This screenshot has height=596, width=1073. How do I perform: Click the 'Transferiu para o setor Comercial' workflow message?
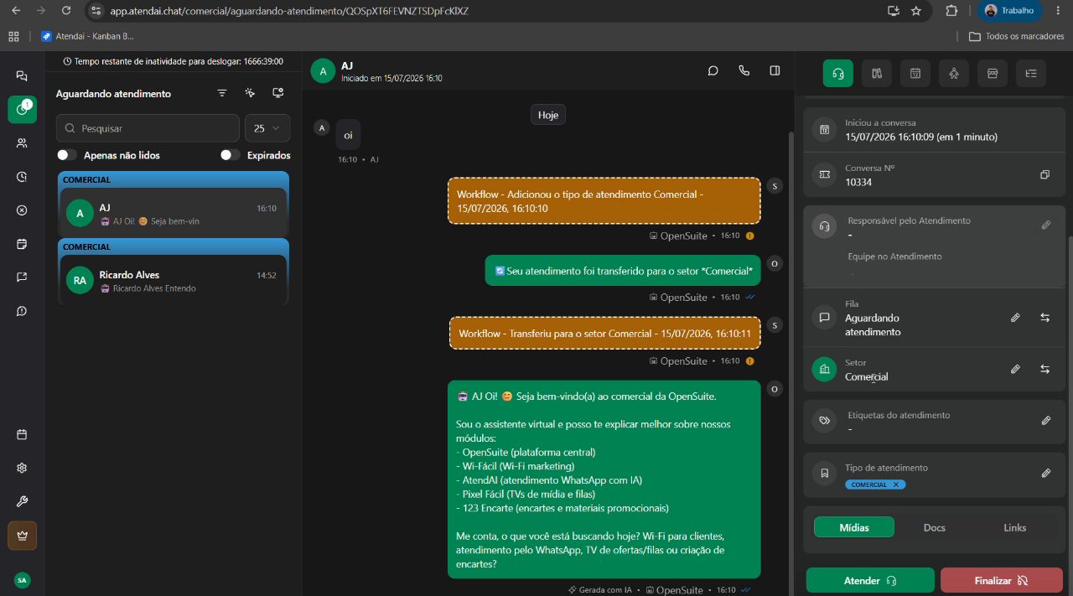click(604, 333)
